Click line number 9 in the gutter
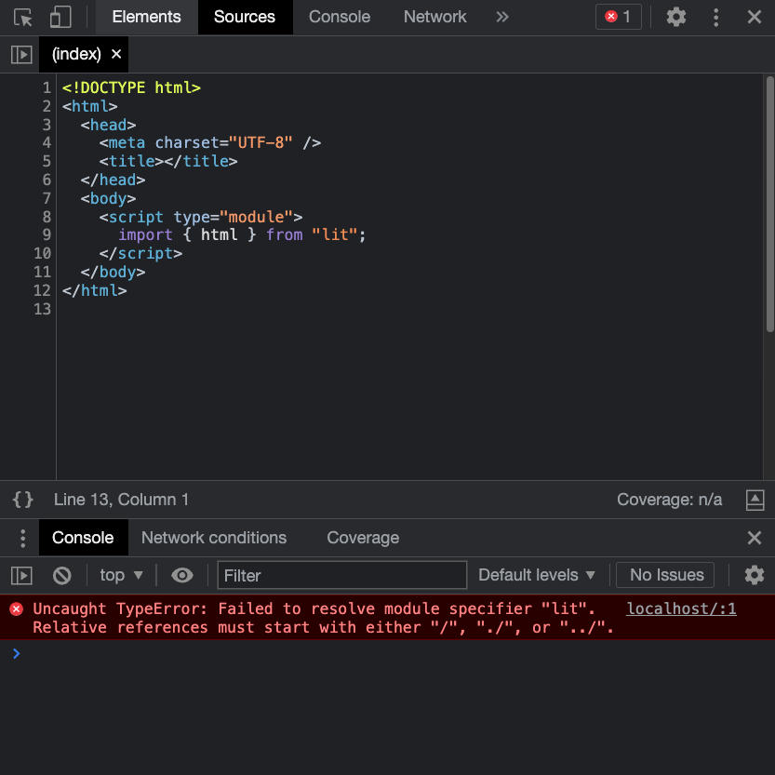 click(x=47, y=234)
